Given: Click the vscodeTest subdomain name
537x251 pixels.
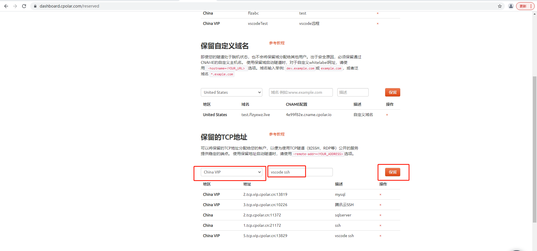Looking at the screenshot, I should coord(258,23).
